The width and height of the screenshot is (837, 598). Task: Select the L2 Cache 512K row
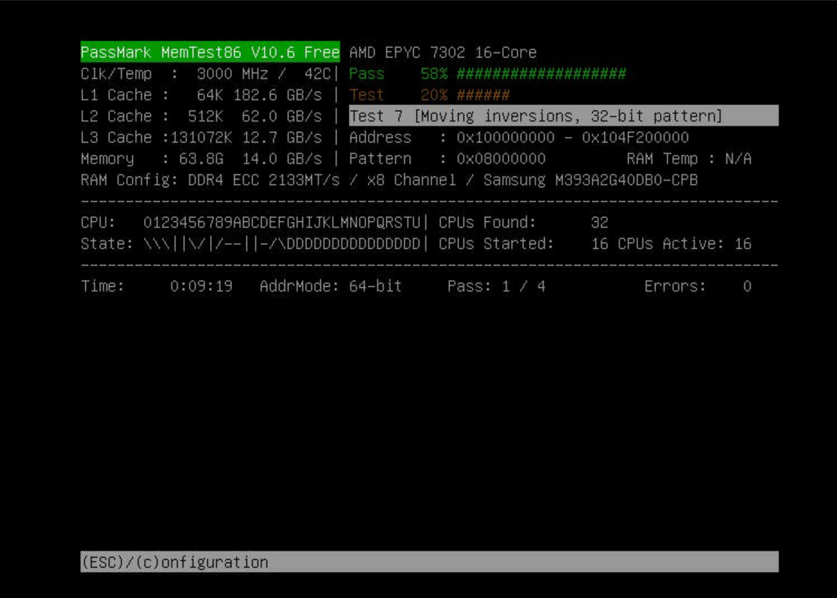coord(201,116)
